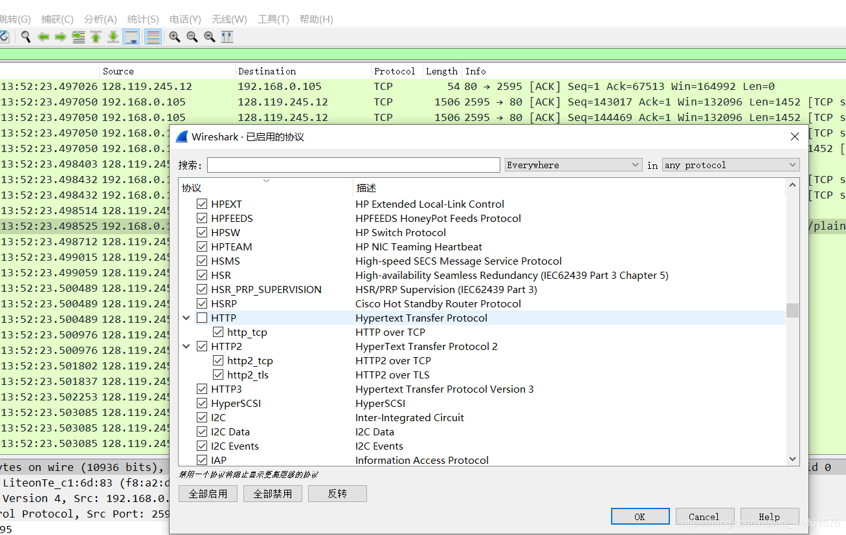The image size is (846, 535).
Task: Reset text to normal size icon
Action: [210, 37]
